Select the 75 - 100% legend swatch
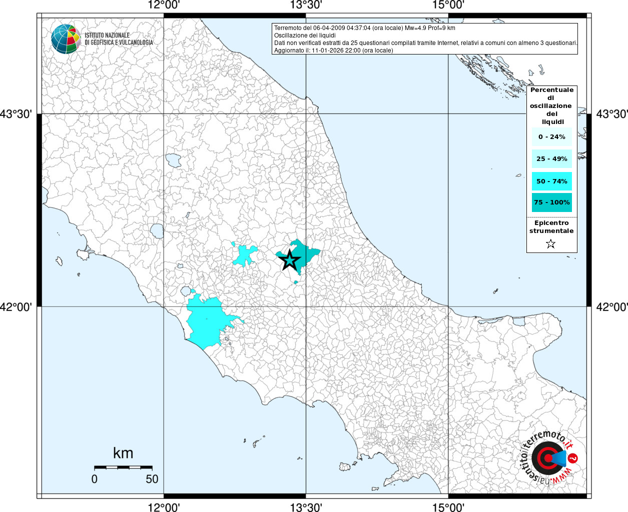The image size is (628, 512). pos(552,202)
